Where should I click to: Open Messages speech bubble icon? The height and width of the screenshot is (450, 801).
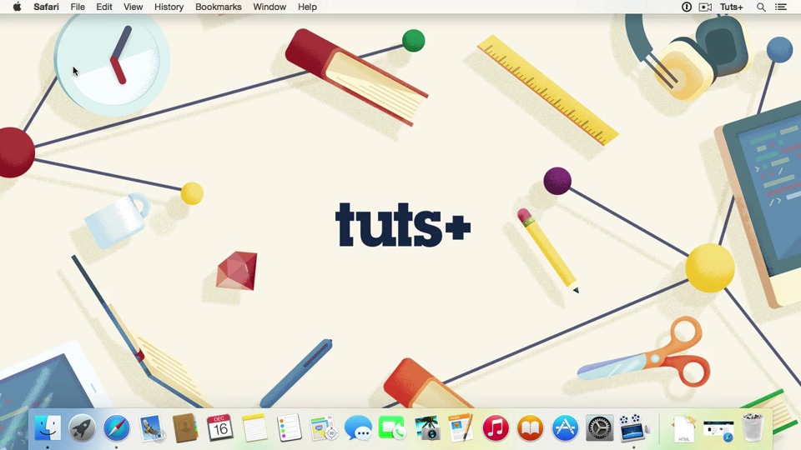tap(358, 427)
